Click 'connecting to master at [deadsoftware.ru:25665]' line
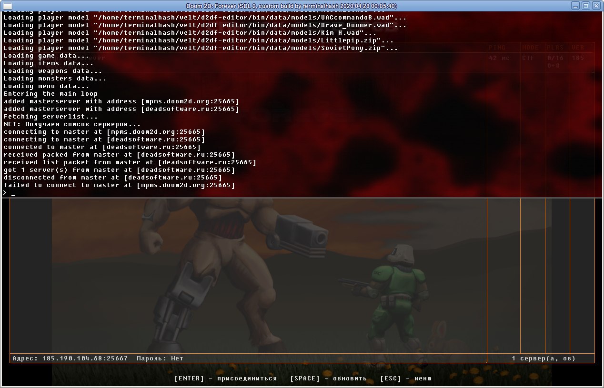Screen dimensions: 604x388 click(104, 139)
